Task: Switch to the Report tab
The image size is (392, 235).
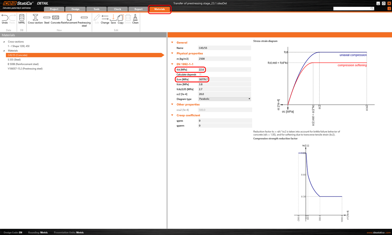Action: (138, 9)
